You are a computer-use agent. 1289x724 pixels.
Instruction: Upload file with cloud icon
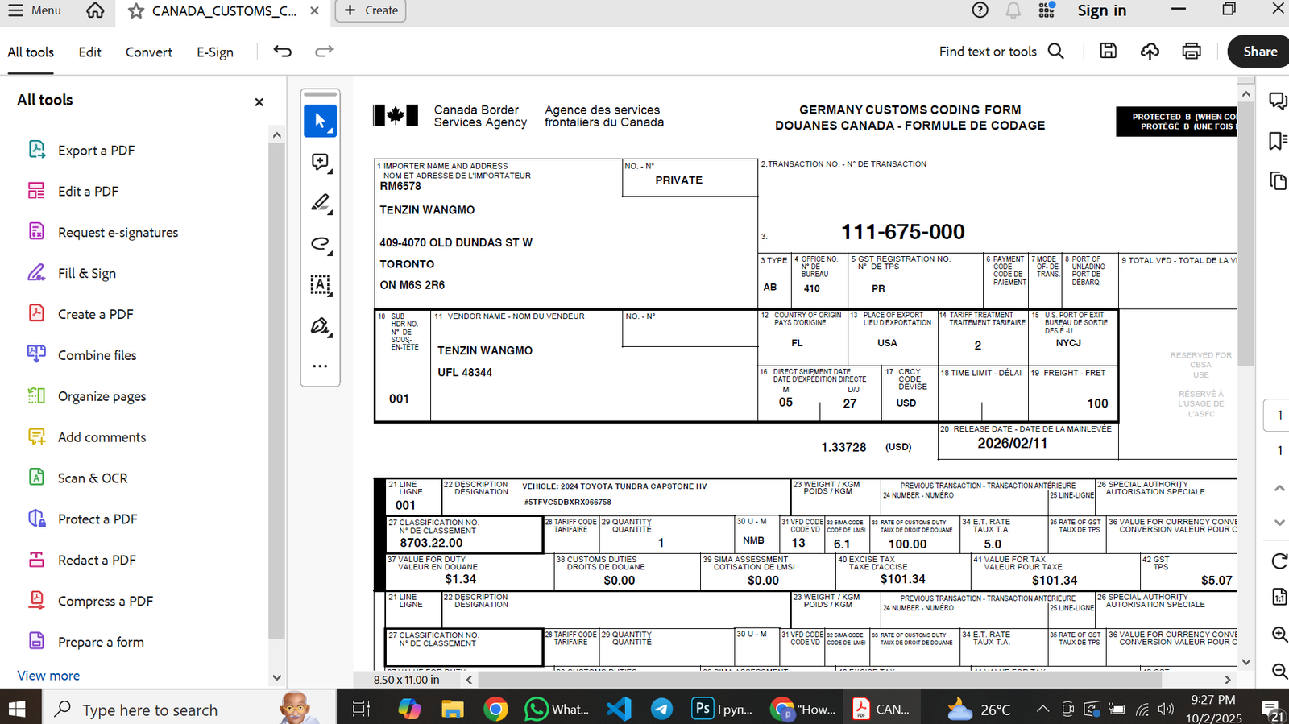1150,52
